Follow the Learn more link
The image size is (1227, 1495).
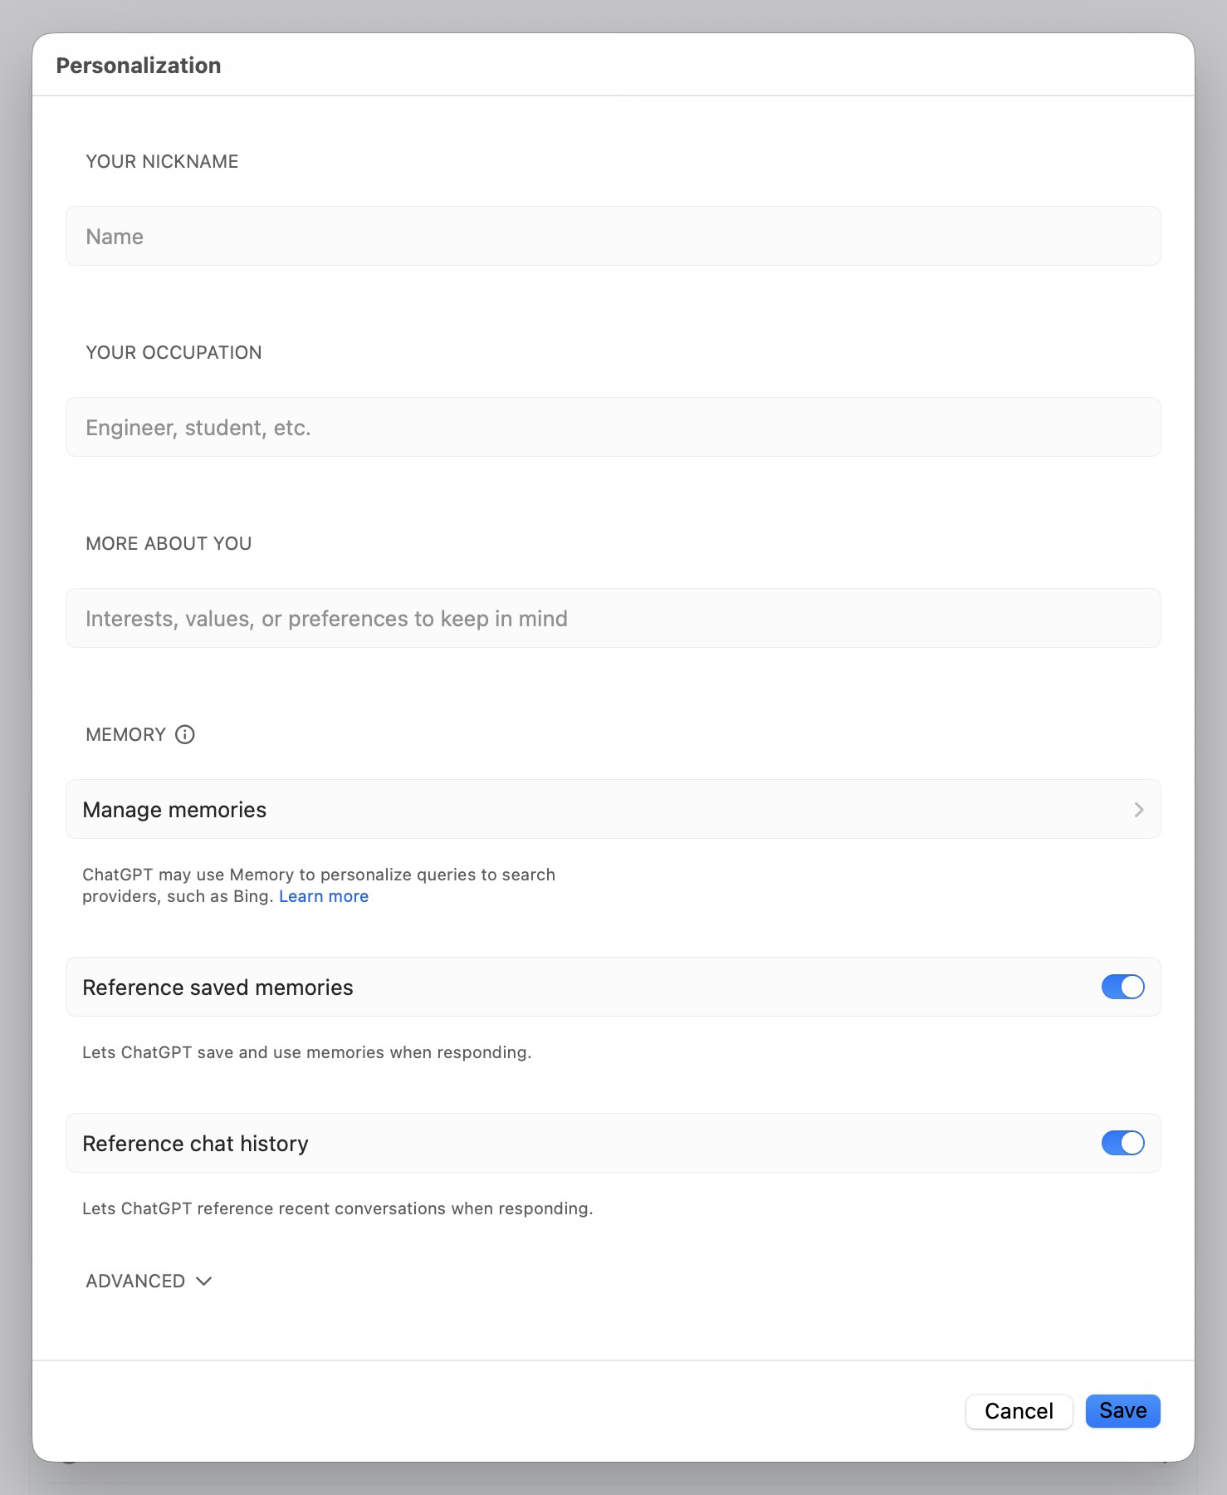(x=324, y=896)
